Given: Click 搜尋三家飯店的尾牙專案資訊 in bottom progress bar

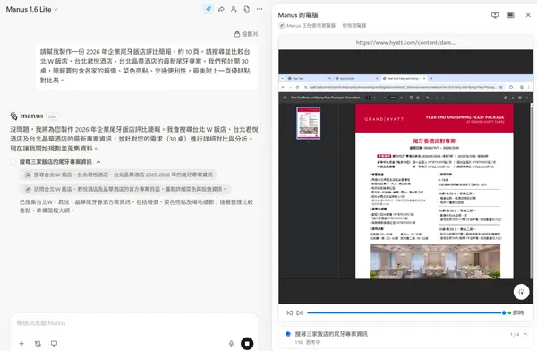Looking at the screenshot, I should point(331,333).
